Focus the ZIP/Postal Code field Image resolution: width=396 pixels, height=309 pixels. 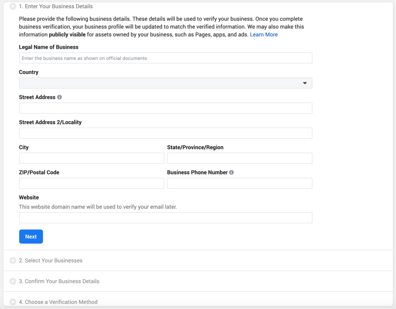click(x=92, y=183)
